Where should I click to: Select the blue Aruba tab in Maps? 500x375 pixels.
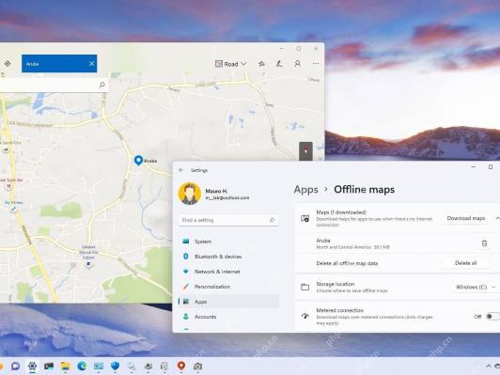point(59,64)
